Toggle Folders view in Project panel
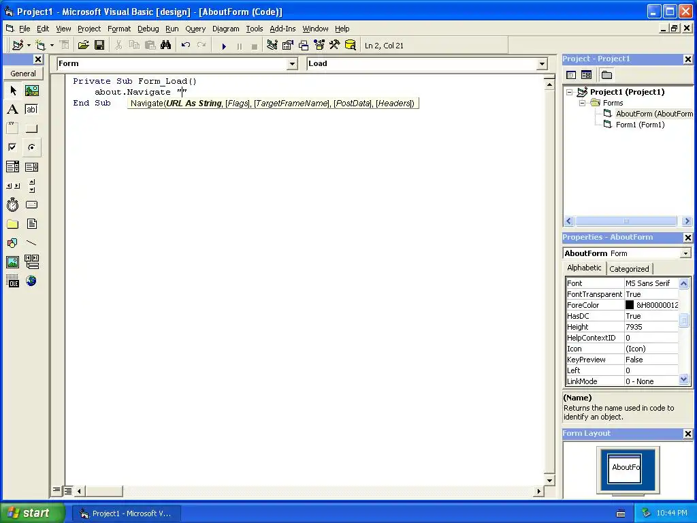The image size is (697, 523). (606, 75)
